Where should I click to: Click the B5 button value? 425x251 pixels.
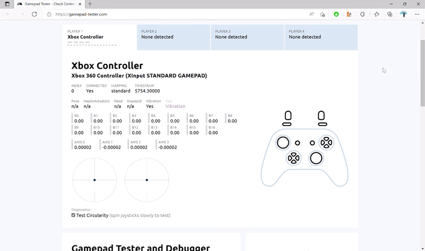tap(175, 121)
